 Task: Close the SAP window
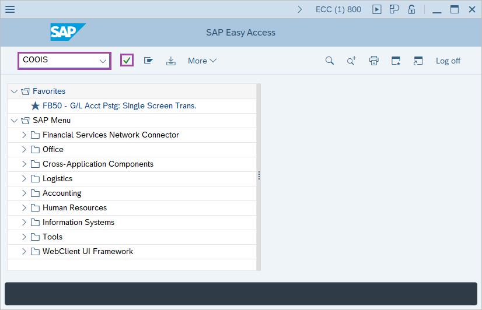coord(472,9)
